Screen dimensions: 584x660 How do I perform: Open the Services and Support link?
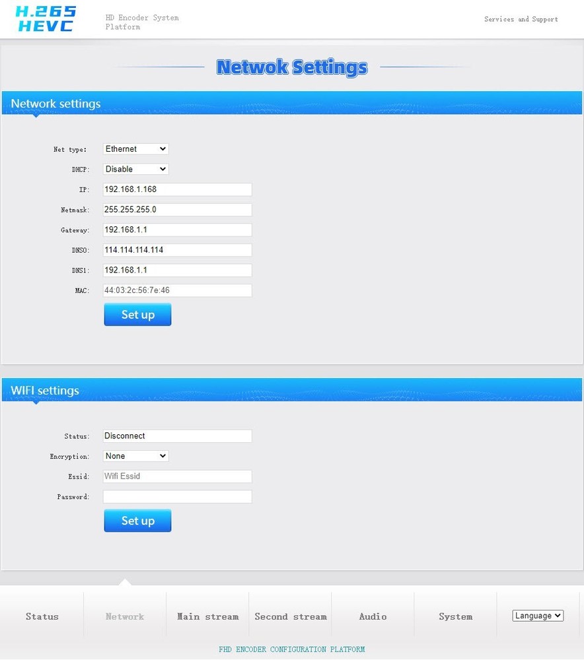coord(521,19)
